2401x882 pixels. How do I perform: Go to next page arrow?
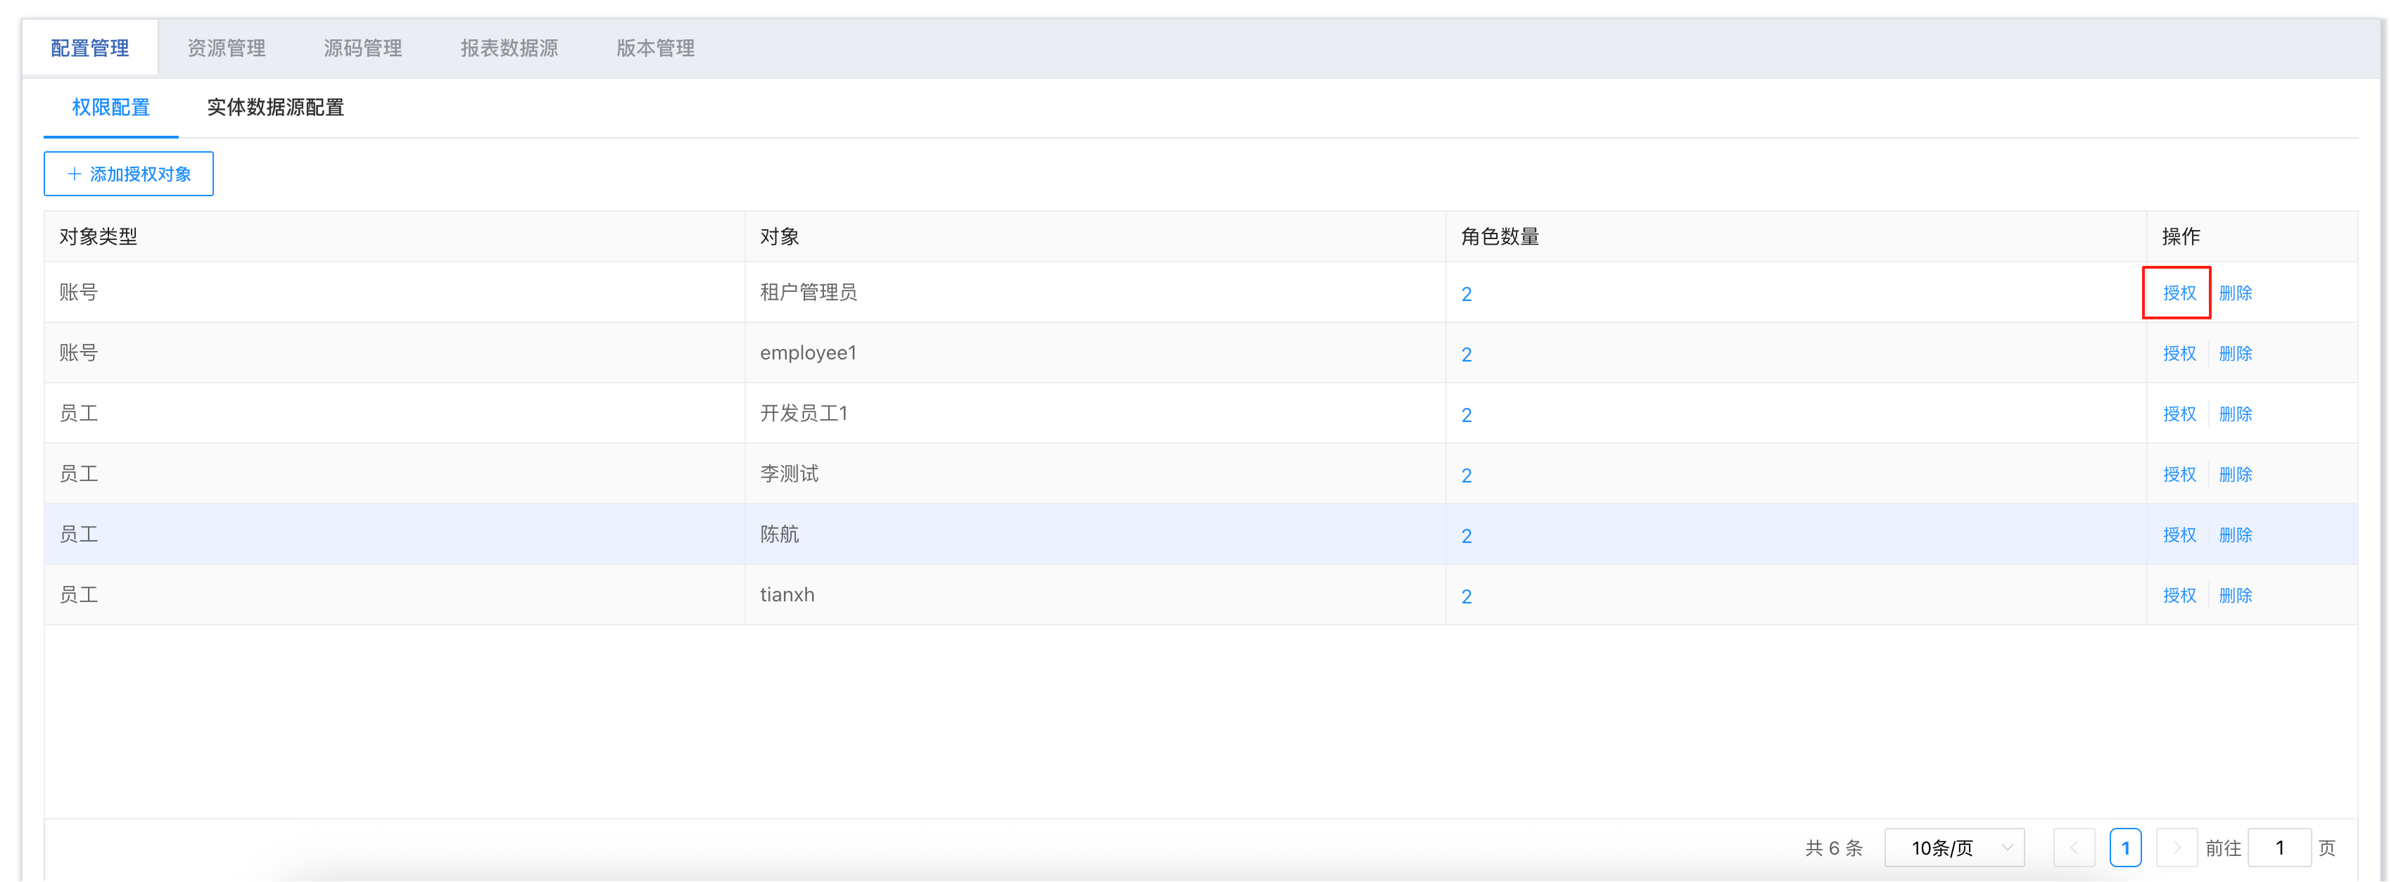2177,848
